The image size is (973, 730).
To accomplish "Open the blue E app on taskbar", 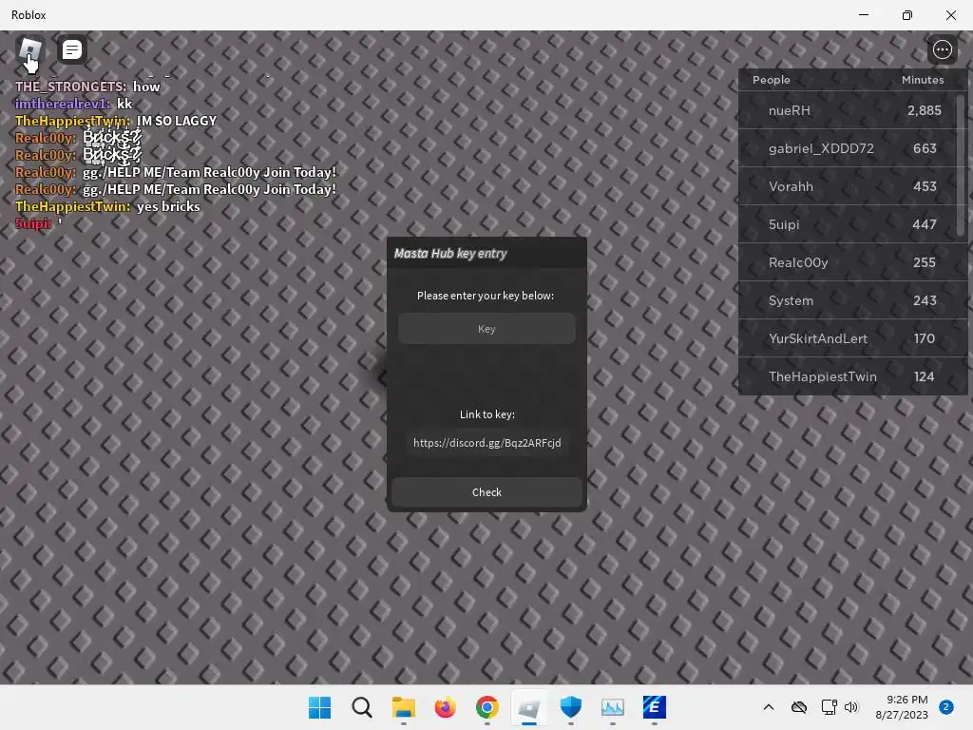I will point(655,707).
